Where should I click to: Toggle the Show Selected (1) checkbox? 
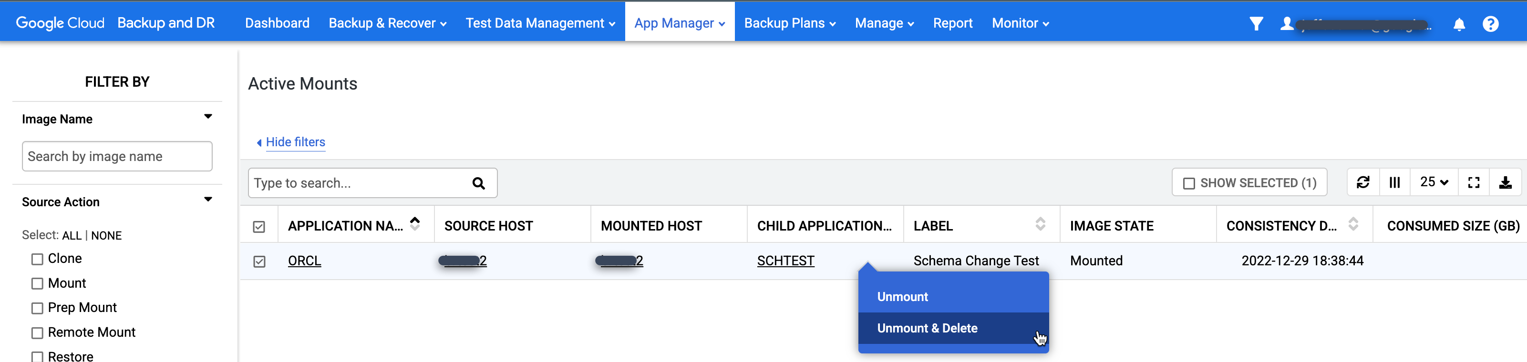pyautogui.click(x=1188, y=183)
